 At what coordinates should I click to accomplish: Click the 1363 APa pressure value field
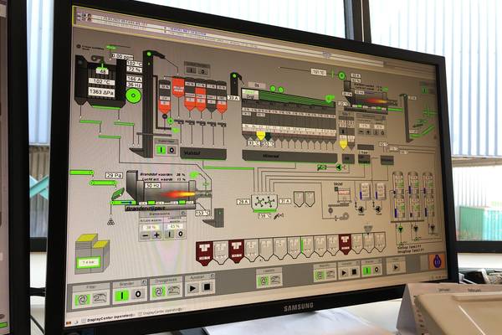[101, 90]
